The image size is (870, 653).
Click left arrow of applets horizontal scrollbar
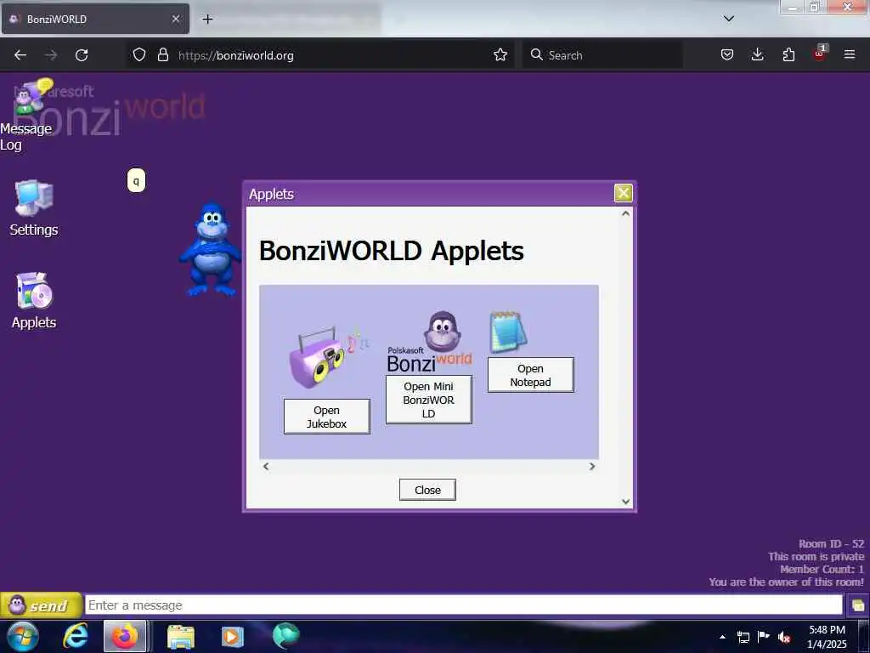(x=266, y=466)
